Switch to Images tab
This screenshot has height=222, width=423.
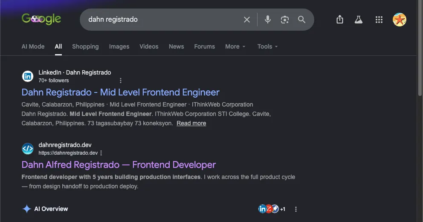[x=119, y=46]
